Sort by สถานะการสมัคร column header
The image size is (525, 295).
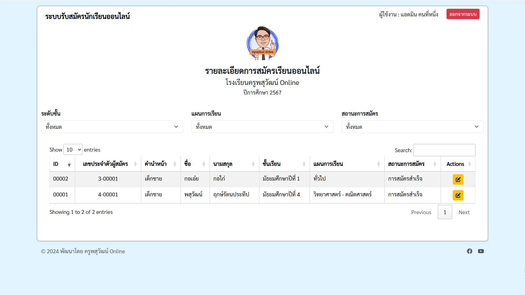(412, 164)
